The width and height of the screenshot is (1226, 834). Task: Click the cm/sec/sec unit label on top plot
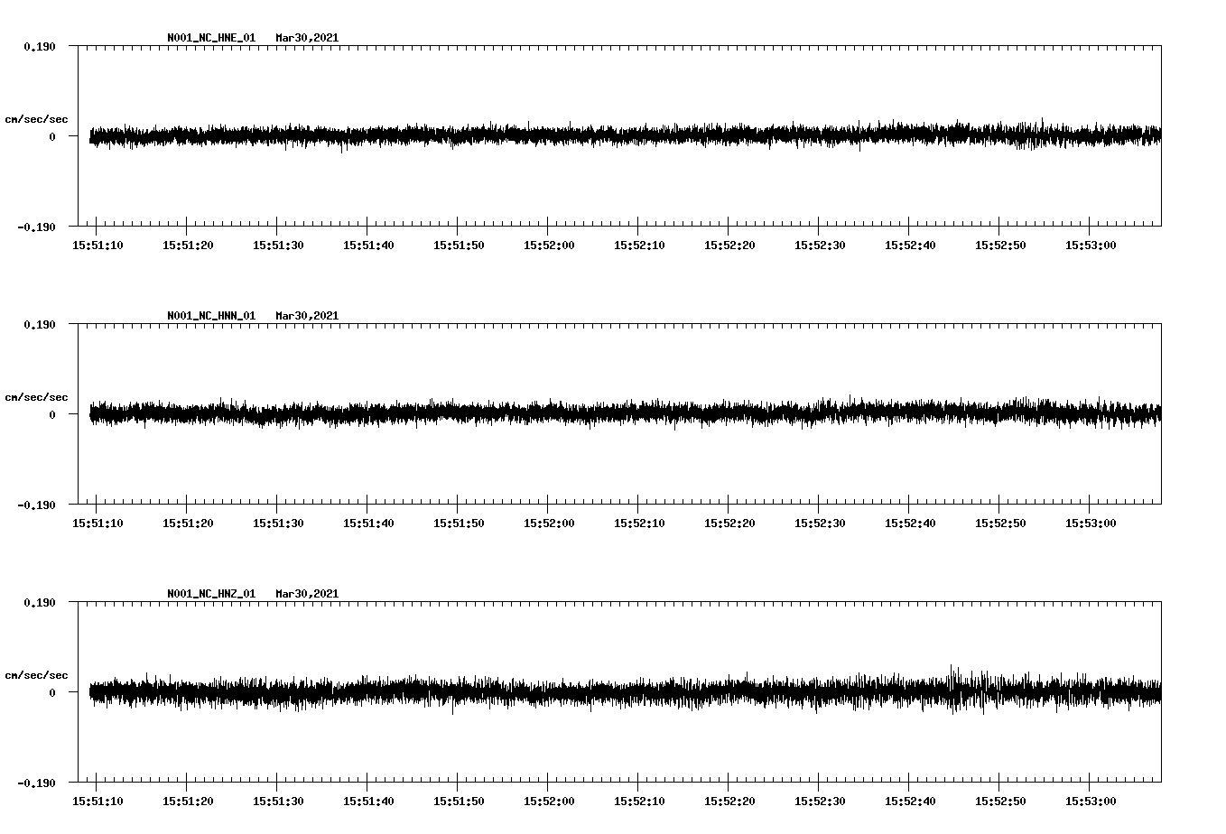pos(37,118)
